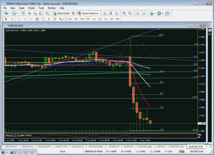Toggle Auto Scroll chart button
Viewport: 214px width, 155px height.
coord(138,13)
